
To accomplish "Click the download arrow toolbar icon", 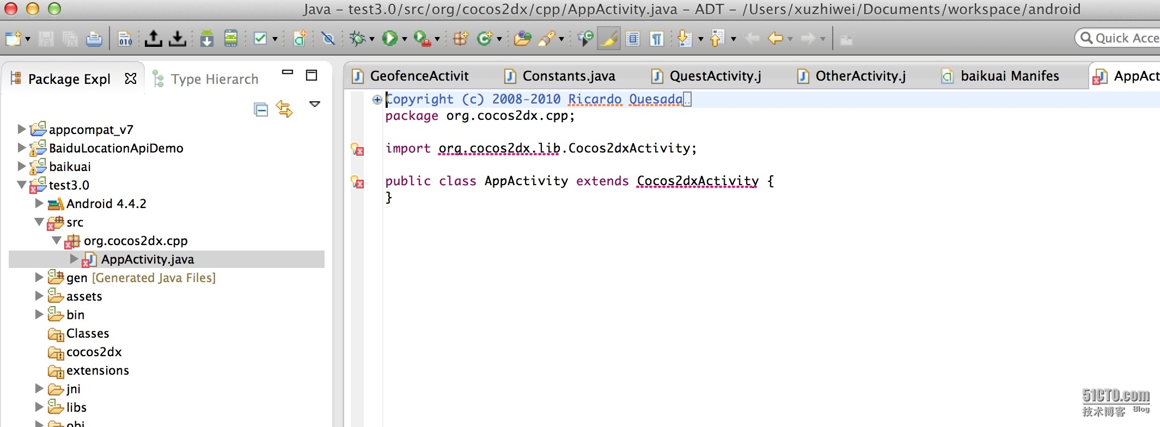I will pos(178,39).
